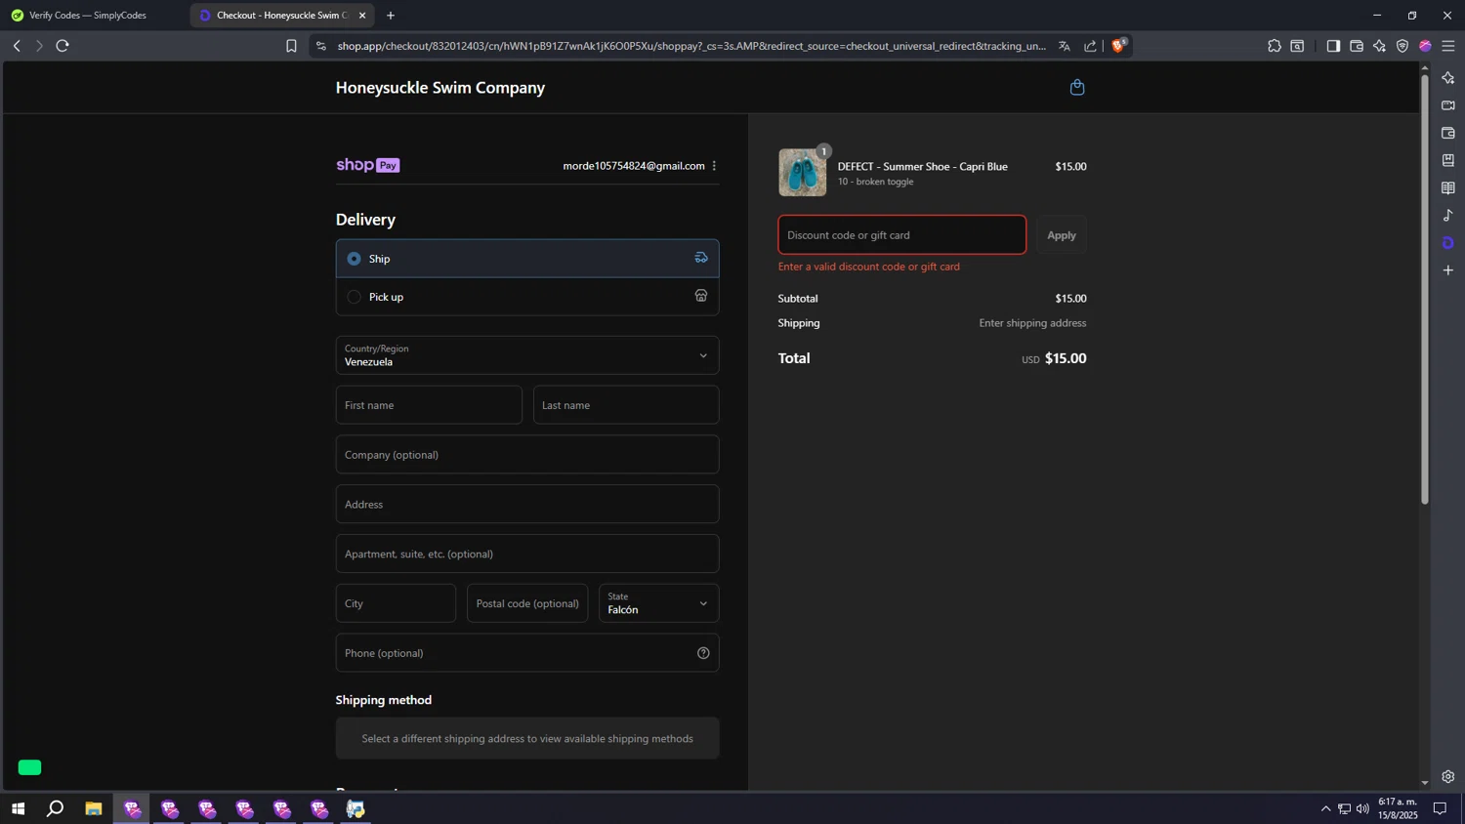Open the Extensions puzzle icon
This screenshot has height=824, width=1465.
coord(1275,46)
